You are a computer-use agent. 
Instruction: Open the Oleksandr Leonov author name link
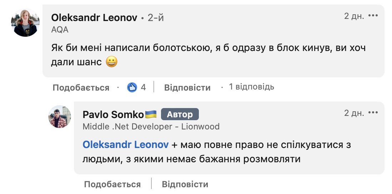click(94, 18)
